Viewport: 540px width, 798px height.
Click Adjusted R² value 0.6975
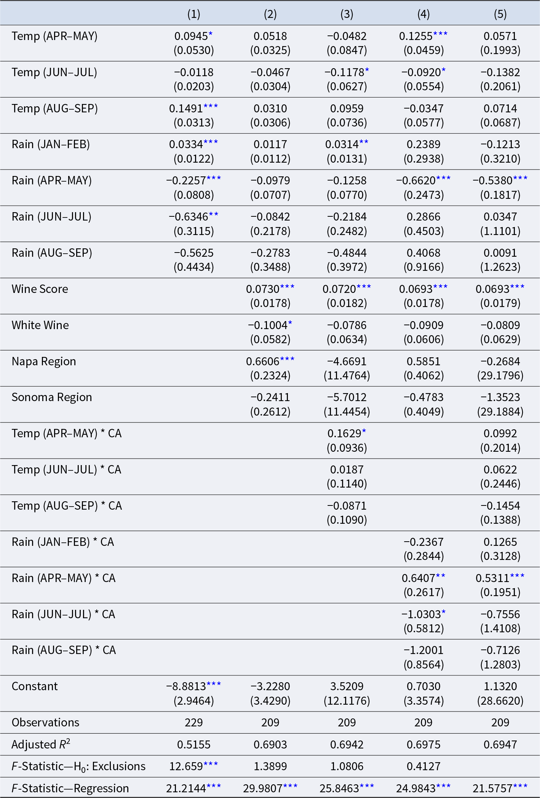point(423,745)
